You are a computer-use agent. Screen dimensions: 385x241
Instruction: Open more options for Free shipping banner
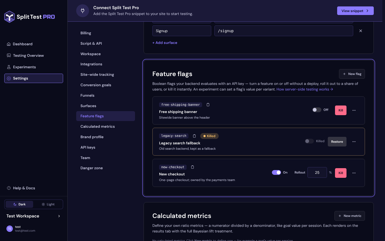tap(354, 110)
